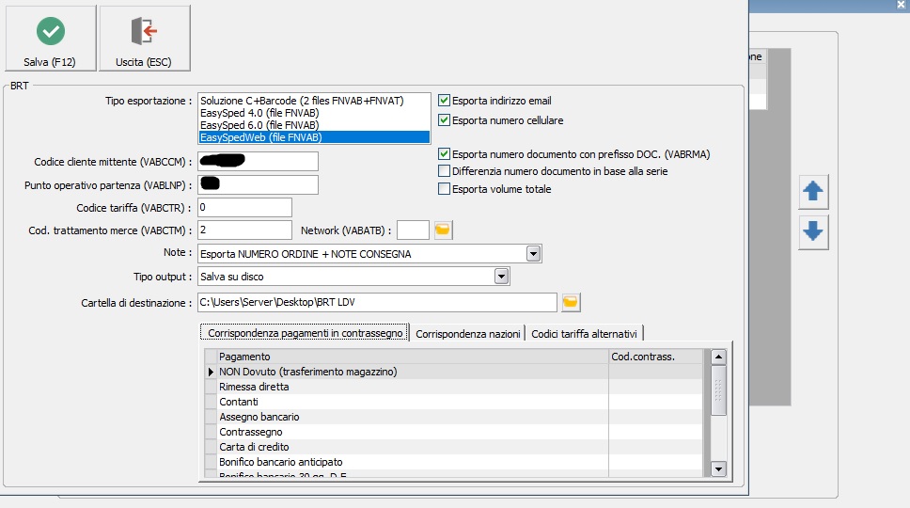The width and height of the screenshot is (910, 508).
Task: Open the Tipo output dropdown arrow
Action: click(x=501, y=277)
